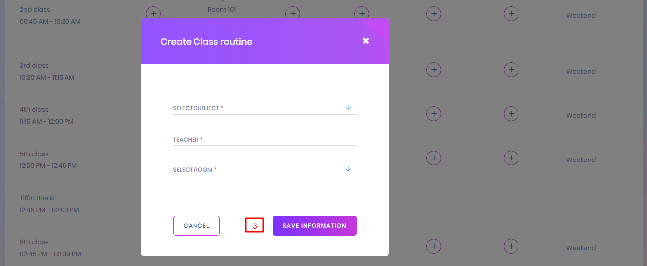Click 6th class plus icon second from Weekend

[434, 246]
